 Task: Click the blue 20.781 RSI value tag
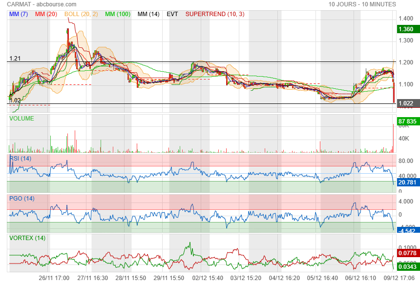coord(407,182)
